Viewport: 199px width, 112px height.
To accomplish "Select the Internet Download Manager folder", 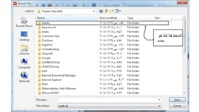I will pyautogui.click(x=59, y=76).
